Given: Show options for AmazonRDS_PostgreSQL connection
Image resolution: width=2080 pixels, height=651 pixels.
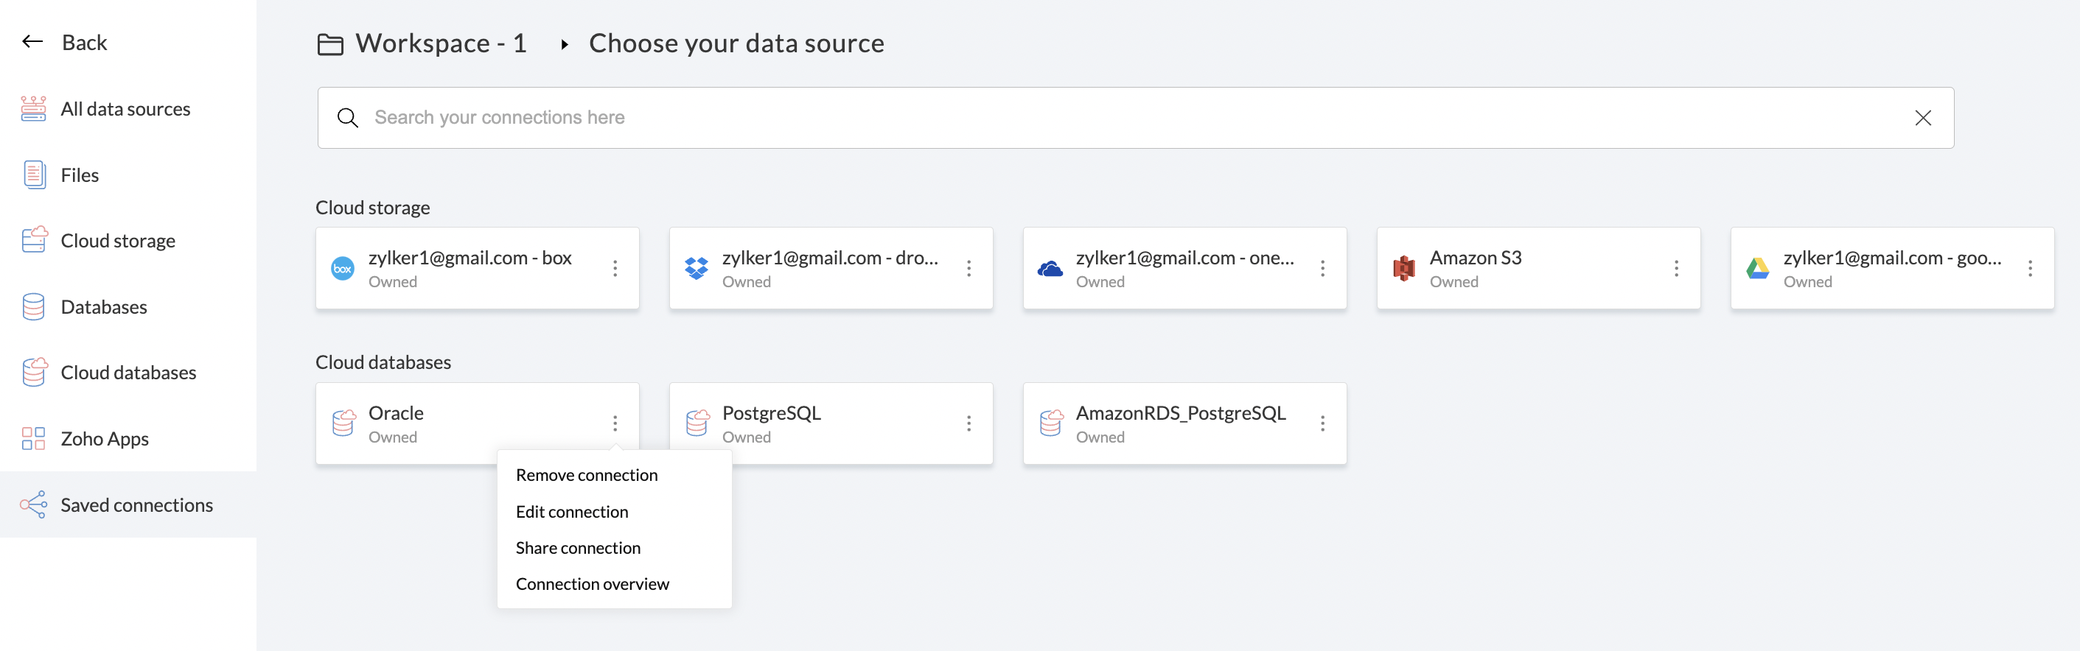Looking at the screenshot, I should [x=1322, y=423].
